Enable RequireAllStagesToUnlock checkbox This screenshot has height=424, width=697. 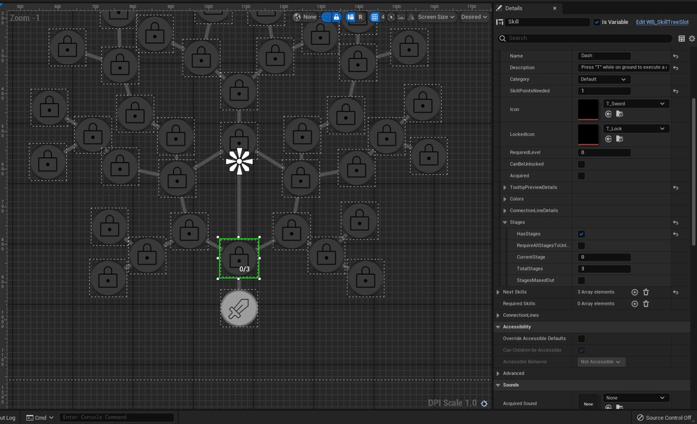point(582,246)
